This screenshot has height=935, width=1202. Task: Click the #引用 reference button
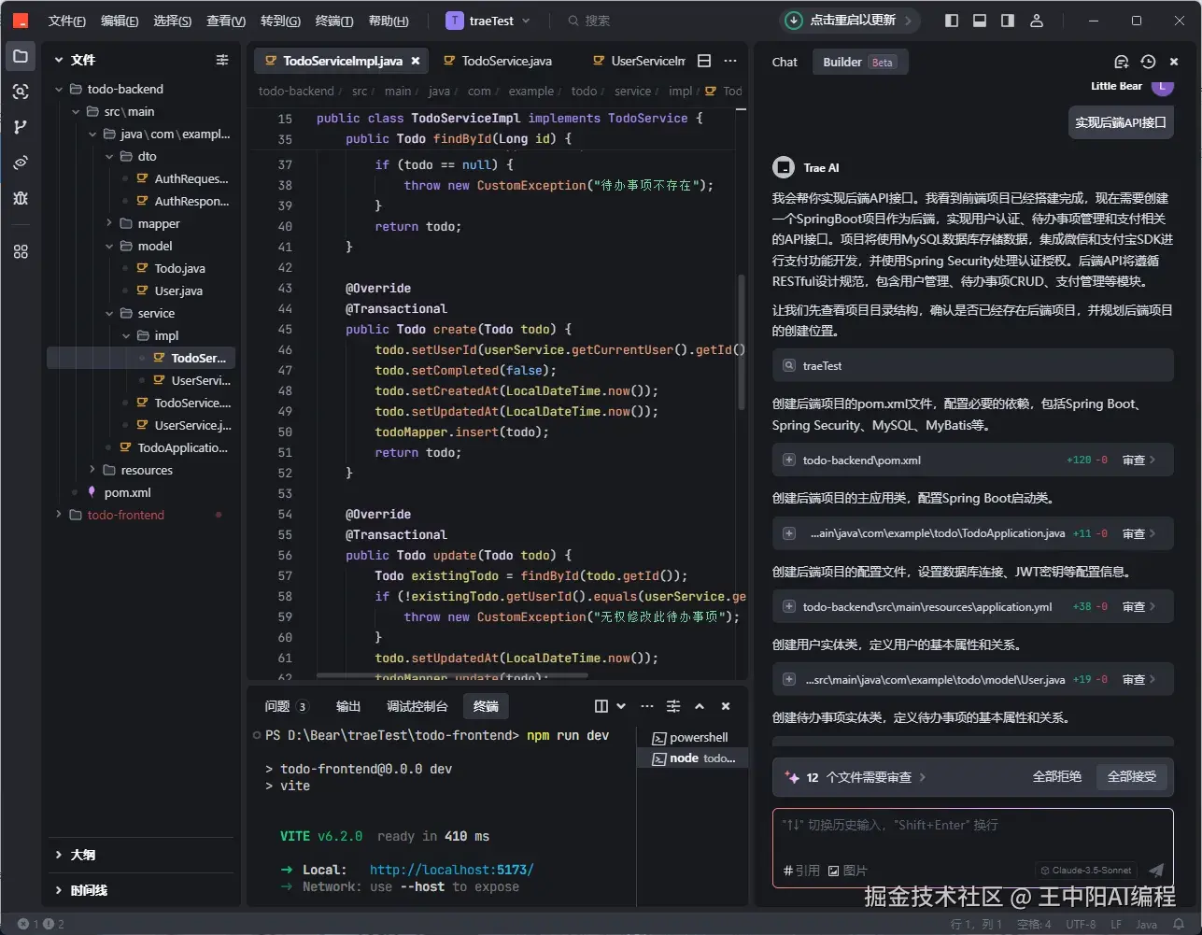coord(801,871)
